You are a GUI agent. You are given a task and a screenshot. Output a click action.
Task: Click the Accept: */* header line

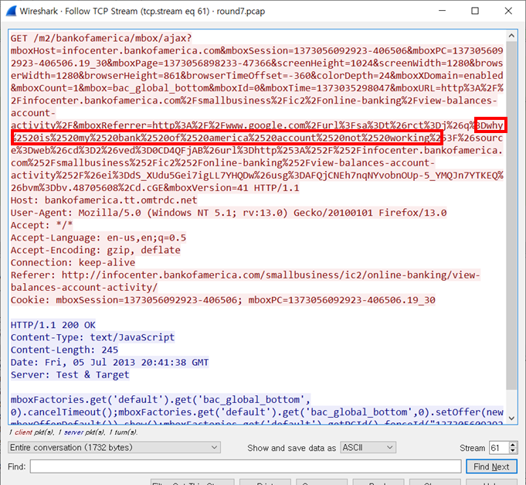(42, 225)
